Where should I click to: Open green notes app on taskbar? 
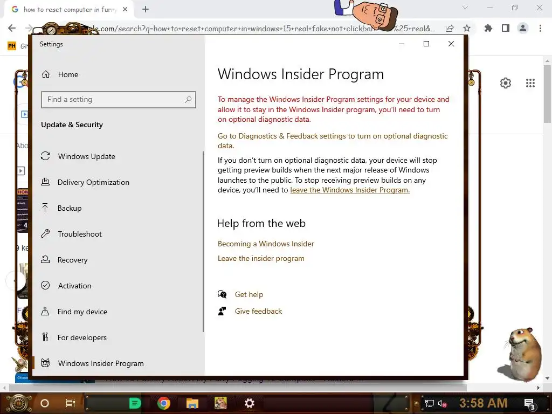tap(135, 403)
